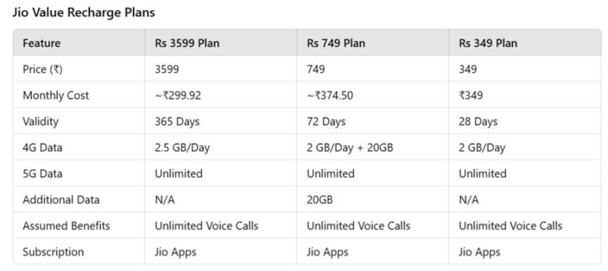This screenshot has height=271, width=608.
Task: Click the Monthly Cost row label
Action: pos(56,95)
